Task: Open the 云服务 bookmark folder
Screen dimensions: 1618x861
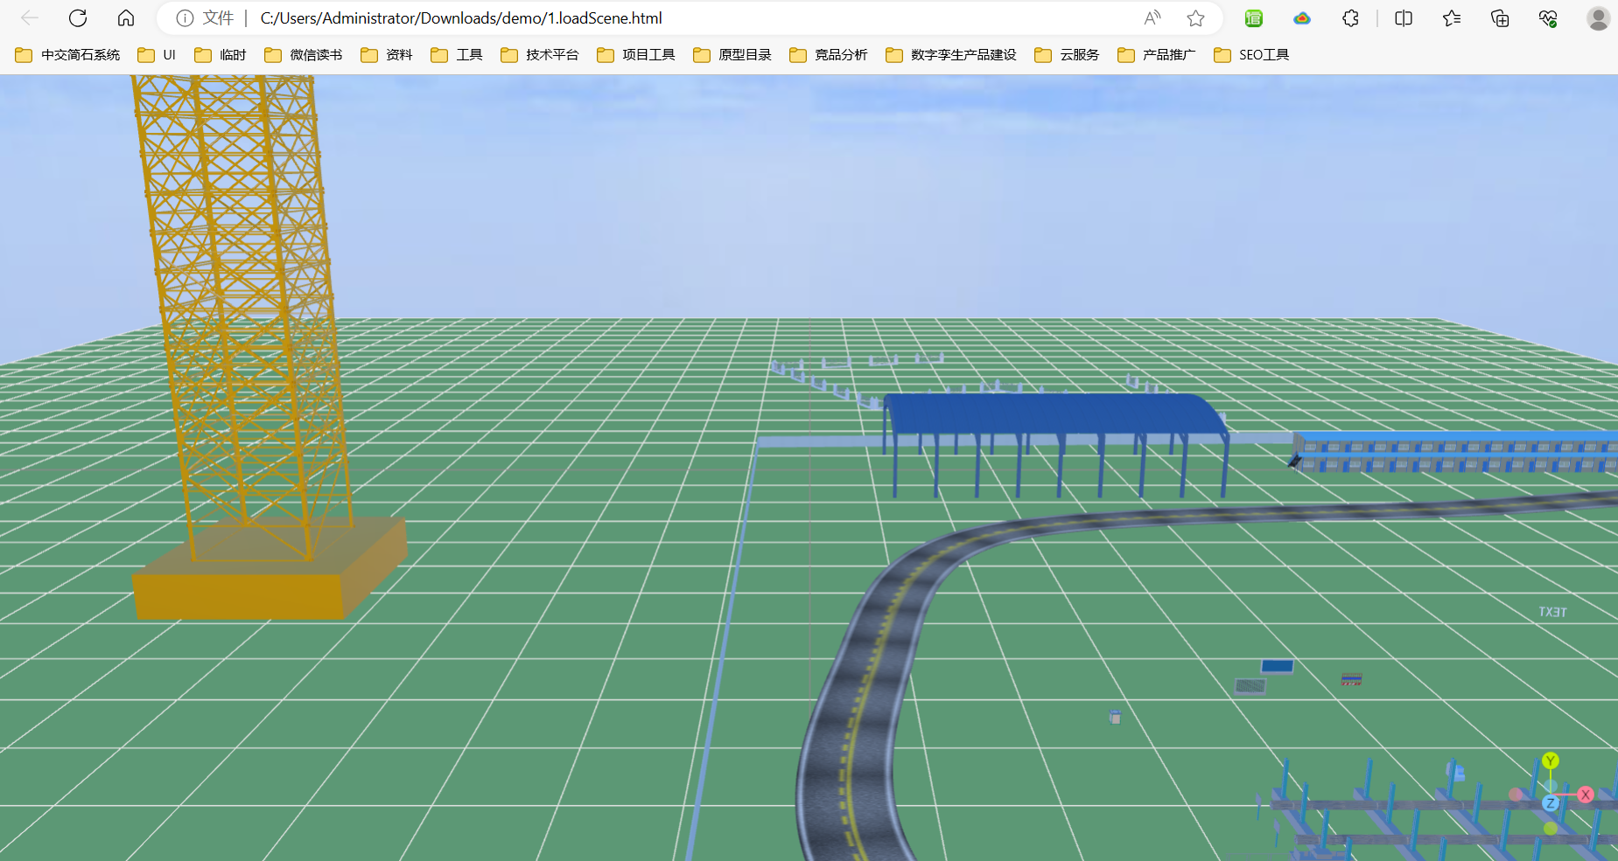Action: pos(1067,55)
